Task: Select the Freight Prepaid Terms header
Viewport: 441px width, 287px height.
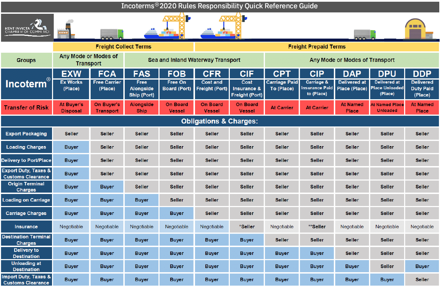Action: pos(317,47)
